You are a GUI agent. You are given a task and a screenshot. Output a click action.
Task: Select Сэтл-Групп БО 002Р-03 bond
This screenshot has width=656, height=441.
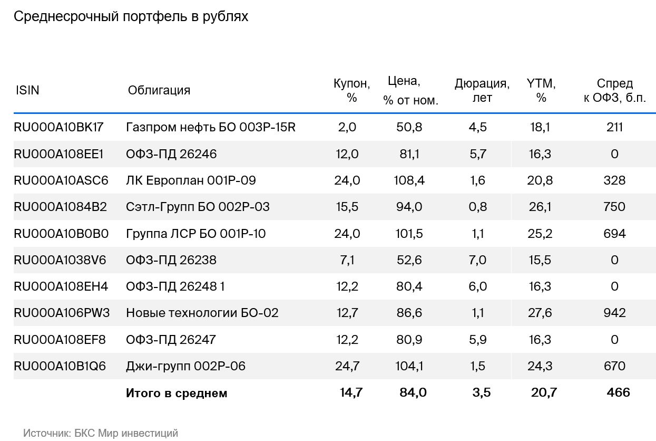tap(198, 207)
